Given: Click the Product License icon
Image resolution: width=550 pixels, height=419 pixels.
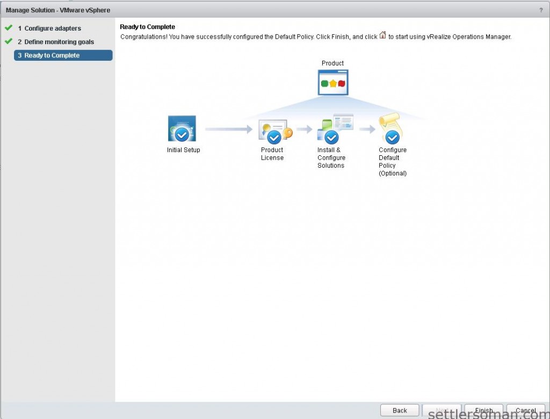Looking at the screenshot, I should coord(274,132).
